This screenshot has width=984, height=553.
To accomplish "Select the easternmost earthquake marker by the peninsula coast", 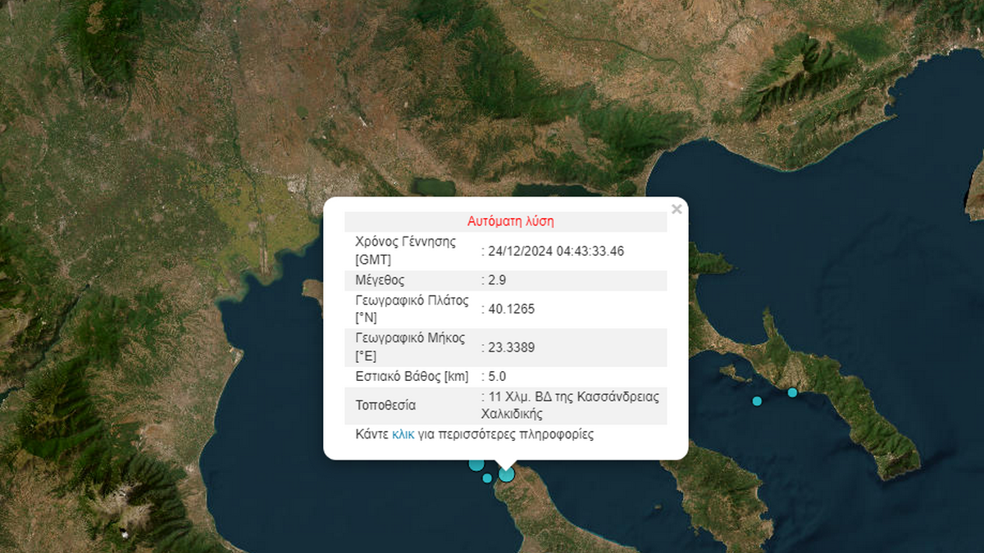I will click(x=792, y=392).
